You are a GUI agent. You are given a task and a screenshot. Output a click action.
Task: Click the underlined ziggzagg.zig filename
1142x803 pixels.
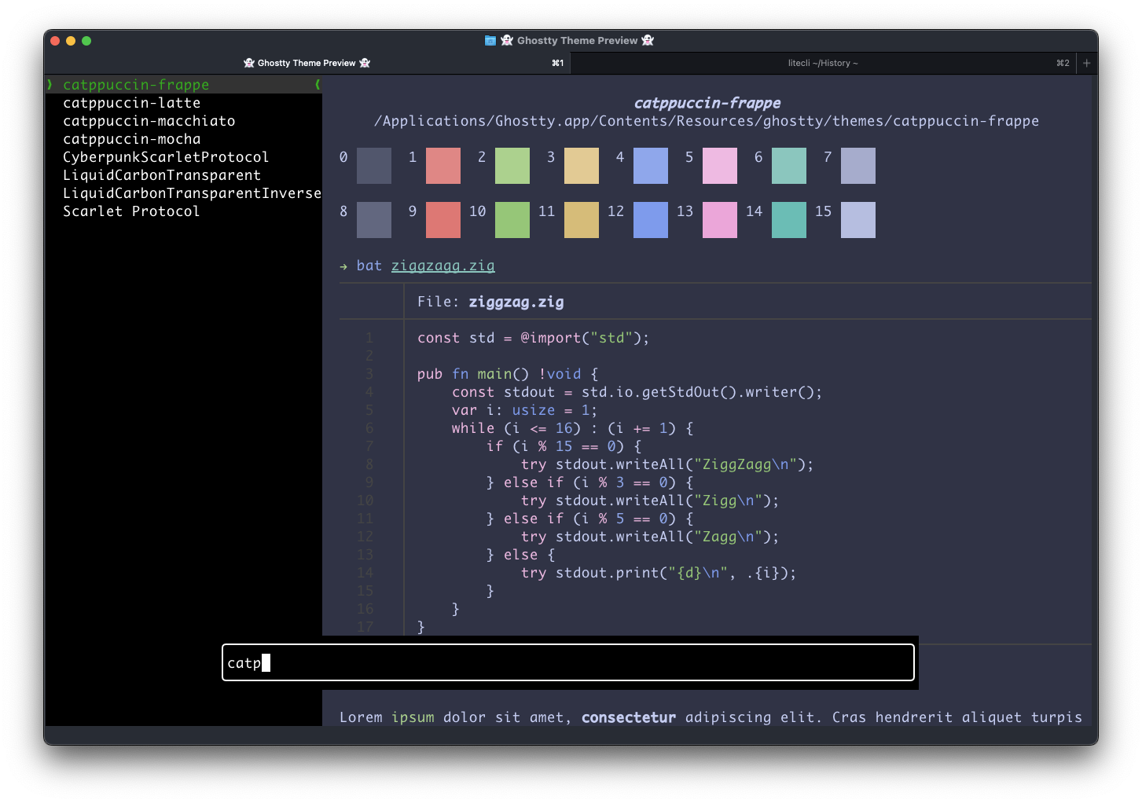point(443,266)
